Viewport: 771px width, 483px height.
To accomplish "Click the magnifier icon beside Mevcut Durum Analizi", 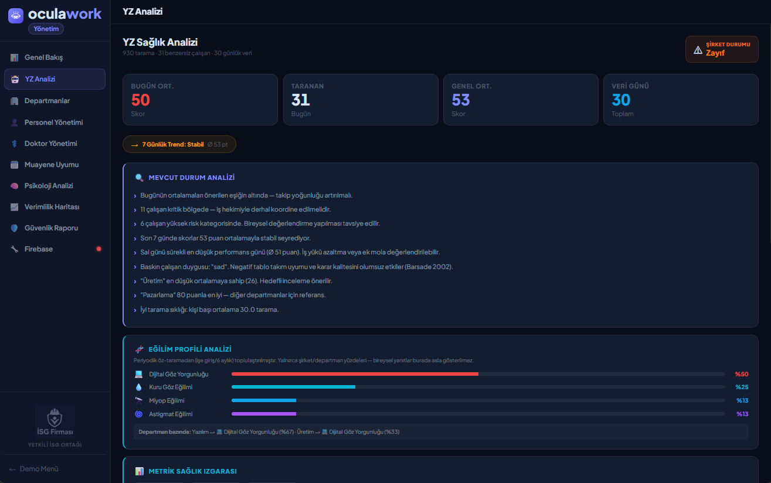I will [x=139, y=178].
